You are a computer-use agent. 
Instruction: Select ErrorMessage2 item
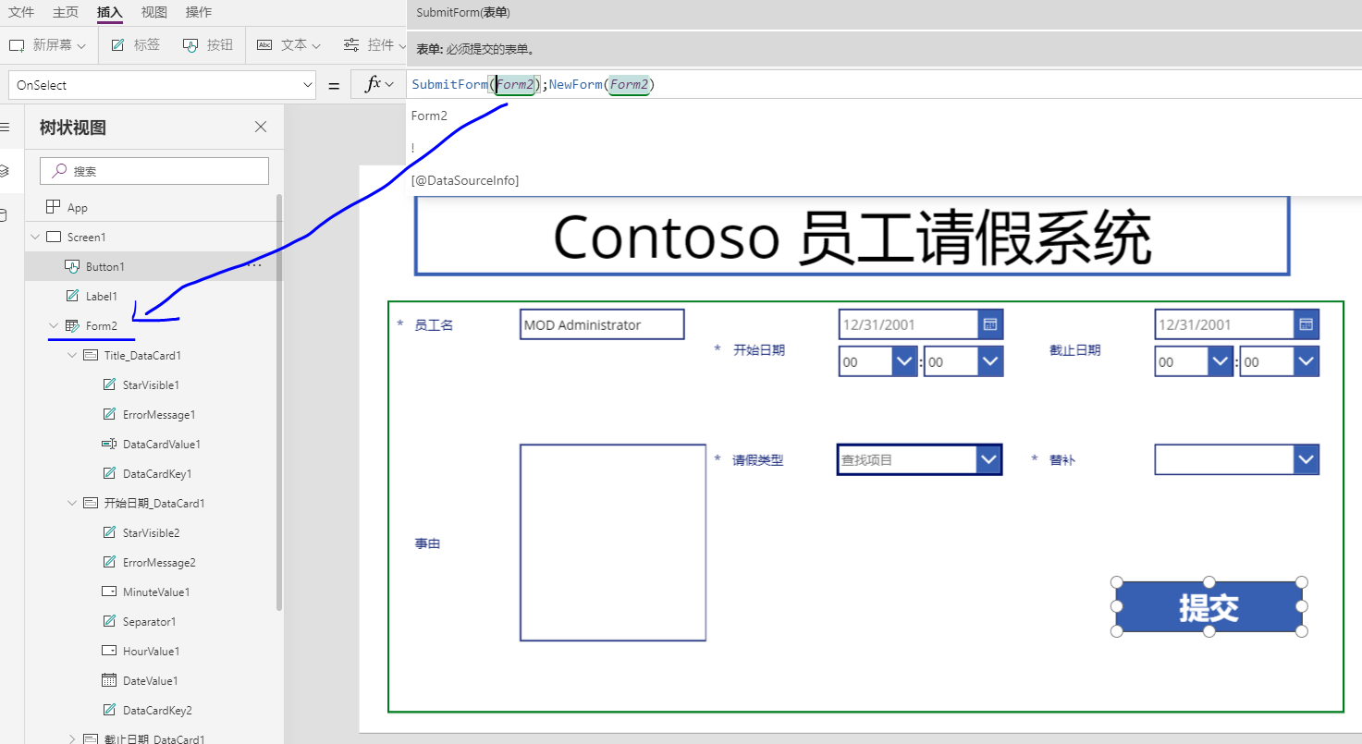(159, 563)
